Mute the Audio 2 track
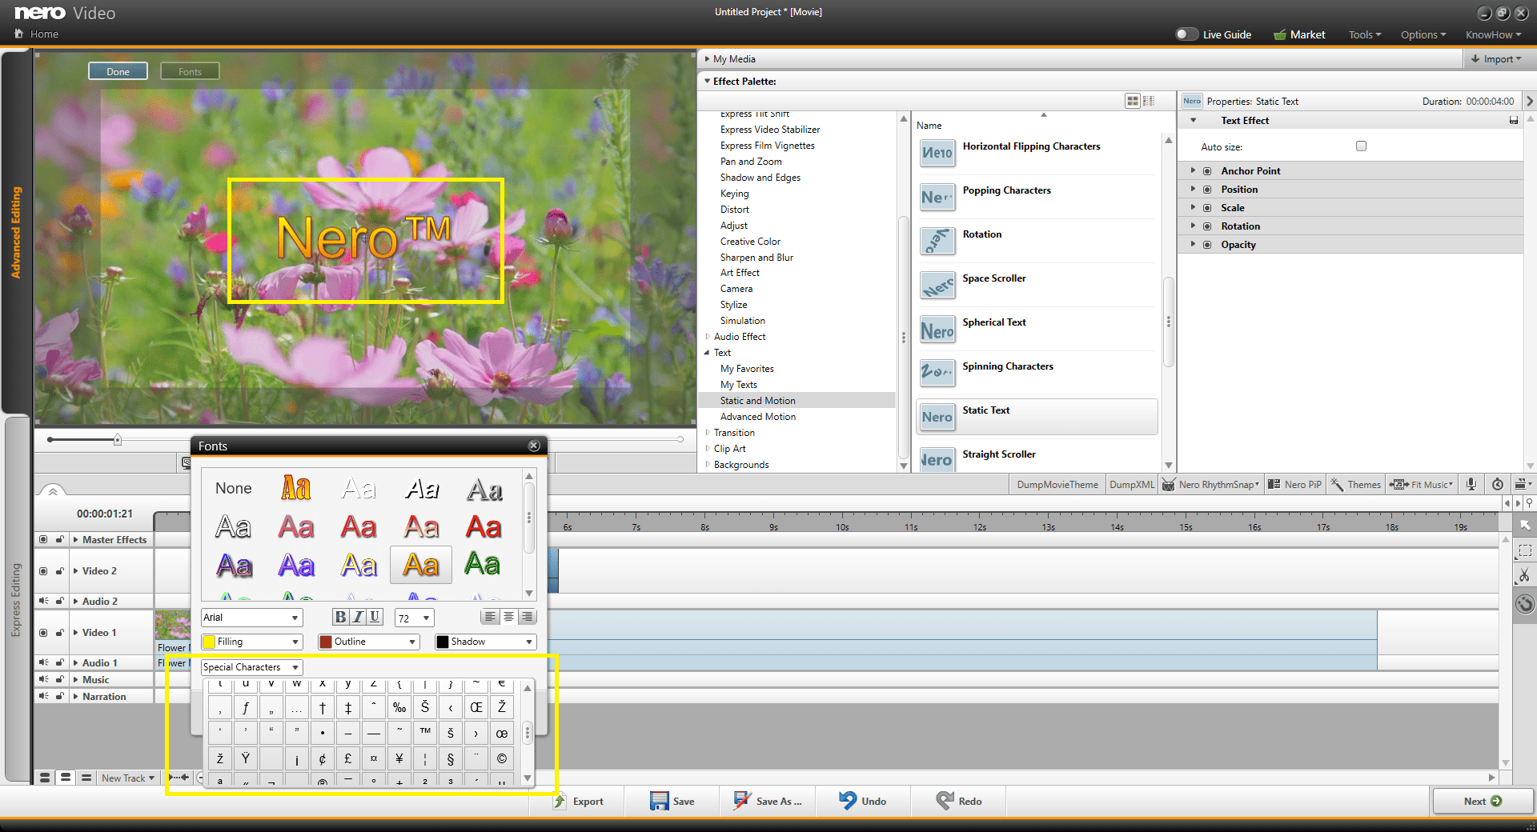The height and width of the screenshot is (832, 1537). [x=43, y=601]
